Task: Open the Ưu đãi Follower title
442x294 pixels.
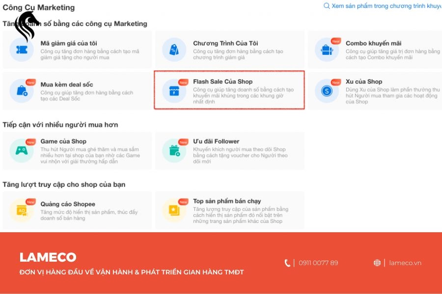Action: click(216, 141)
